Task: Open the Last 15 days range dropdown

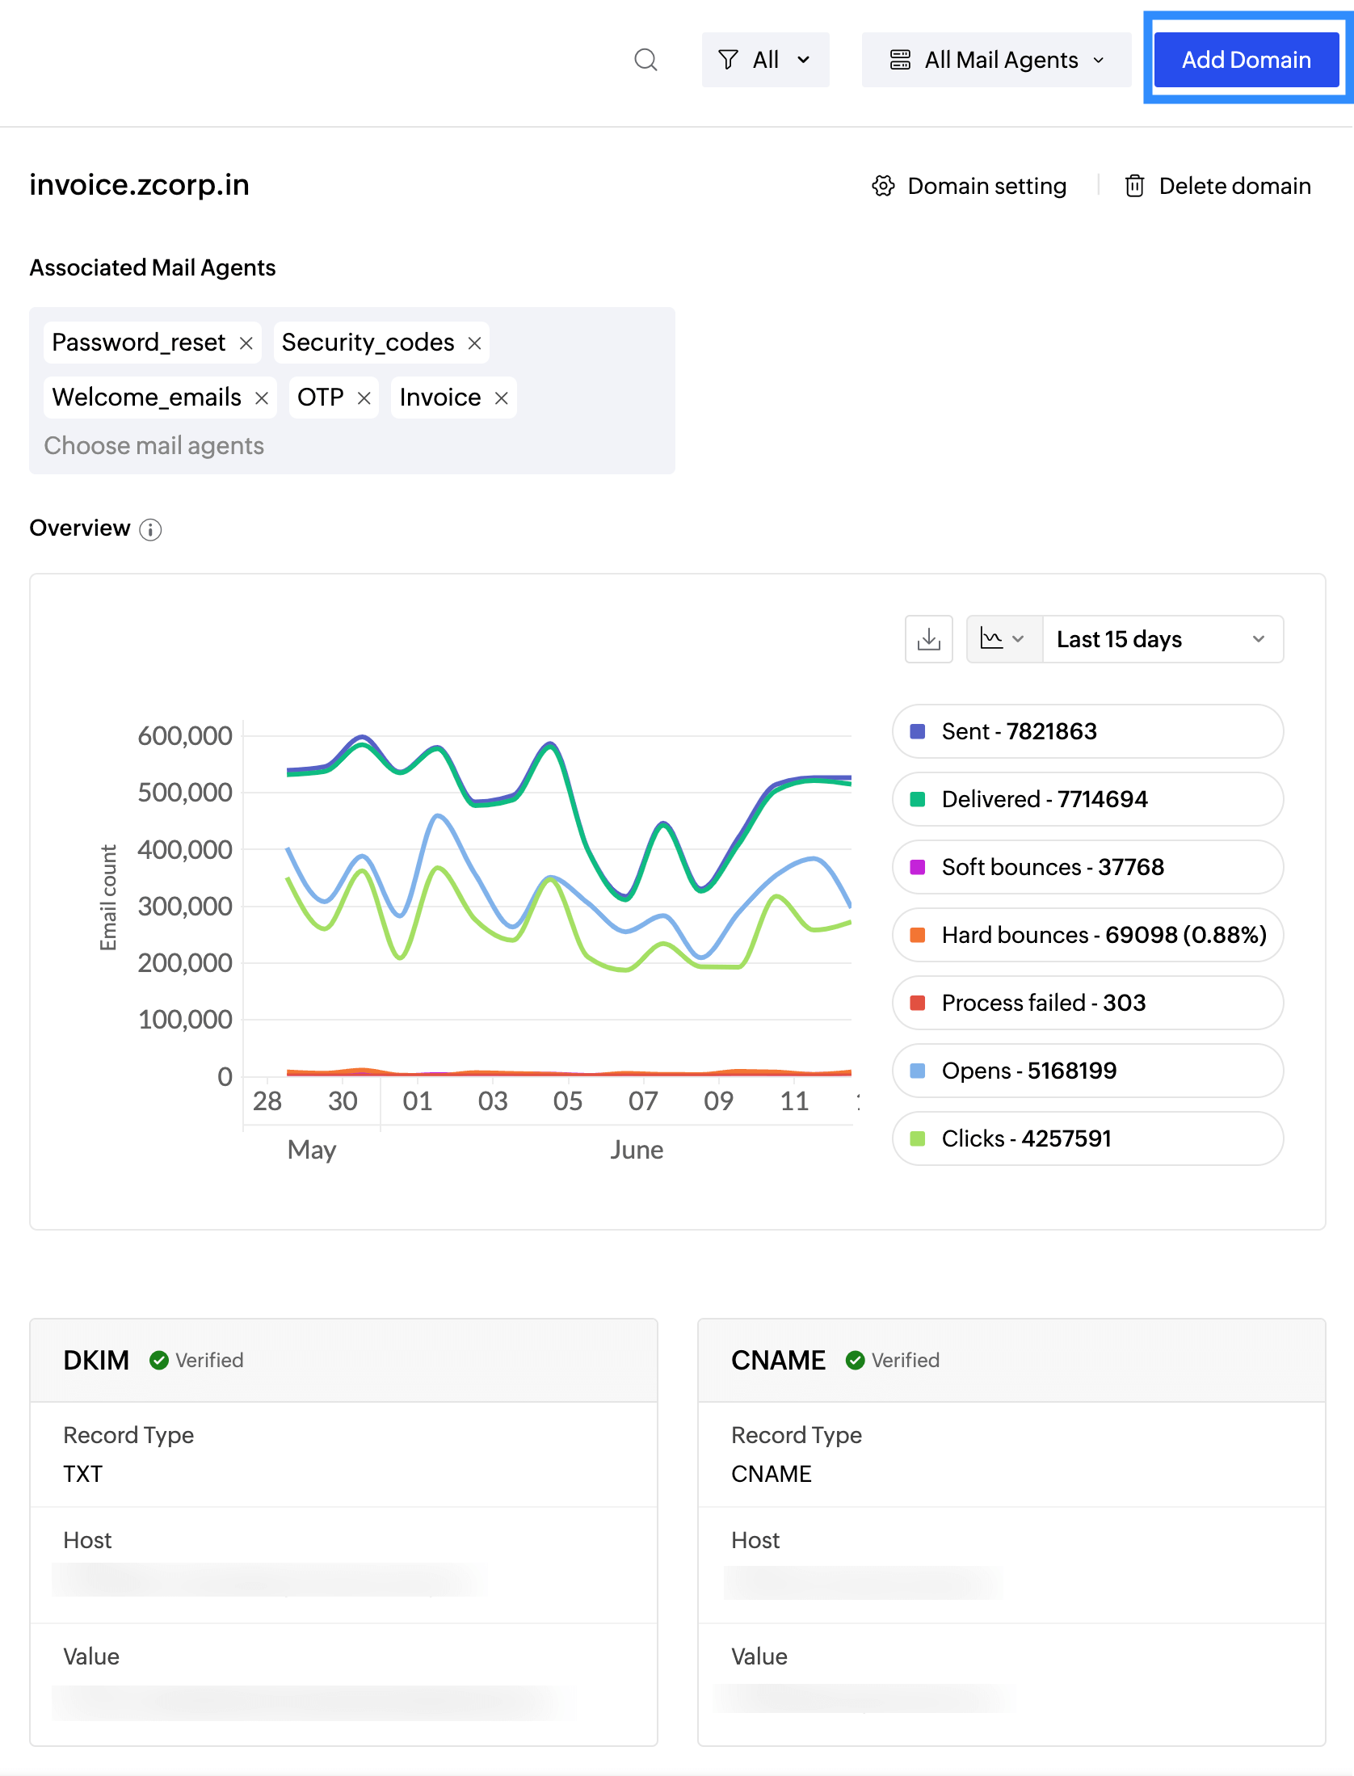Action: coord(1162,639)
